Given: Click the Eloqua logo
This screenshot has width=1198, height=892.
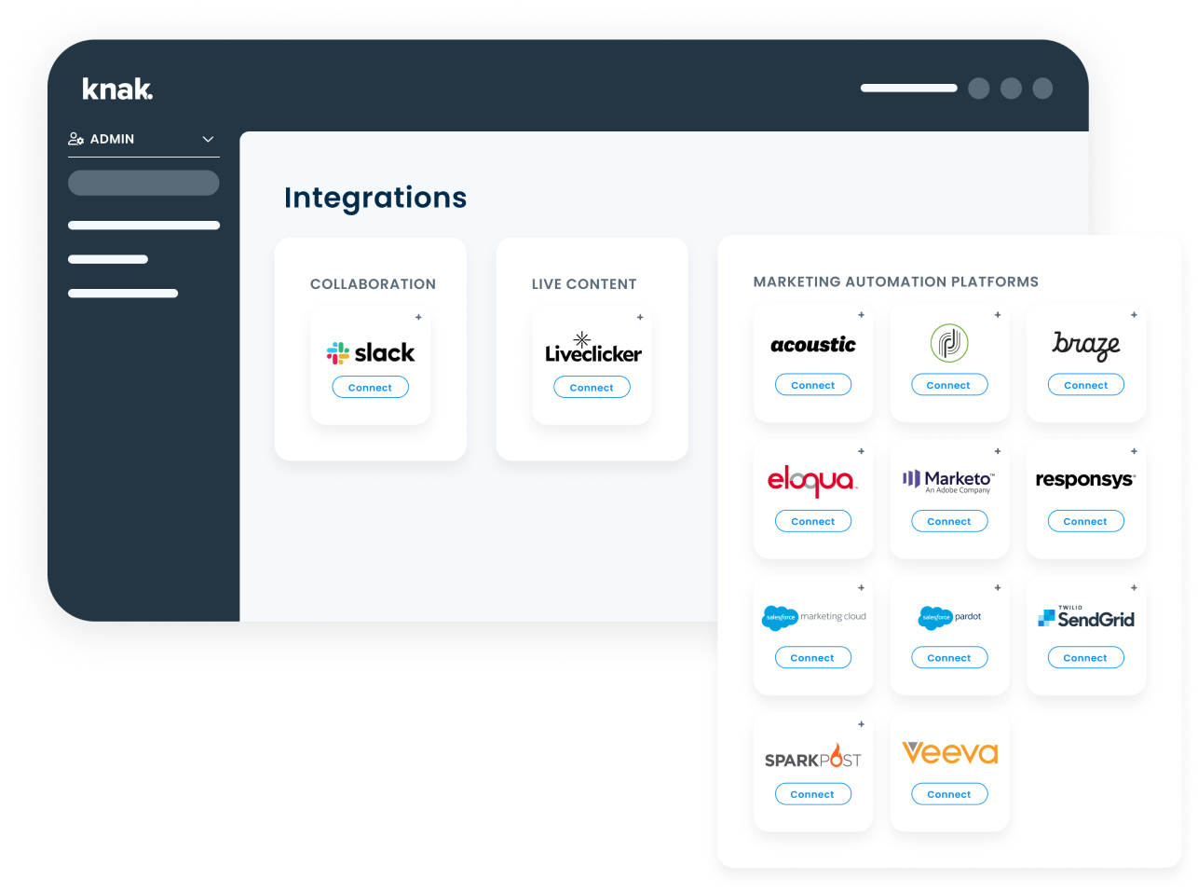Looking at the screenshot, I should coord(812,480).
